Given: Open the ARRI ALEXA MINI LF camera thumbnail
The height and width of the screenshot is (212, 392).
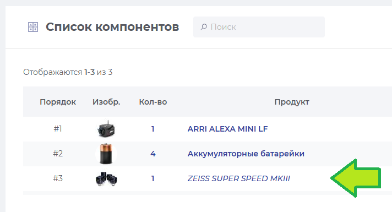Looking at the screenshot, I should point(106,129).
